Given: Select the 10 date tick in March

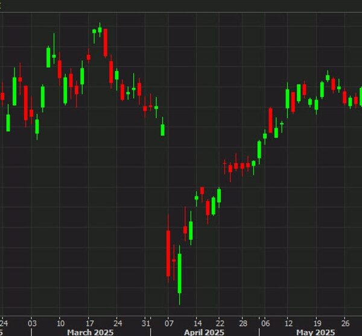Looking at the screenshot, I should click(x=60, y=322).
